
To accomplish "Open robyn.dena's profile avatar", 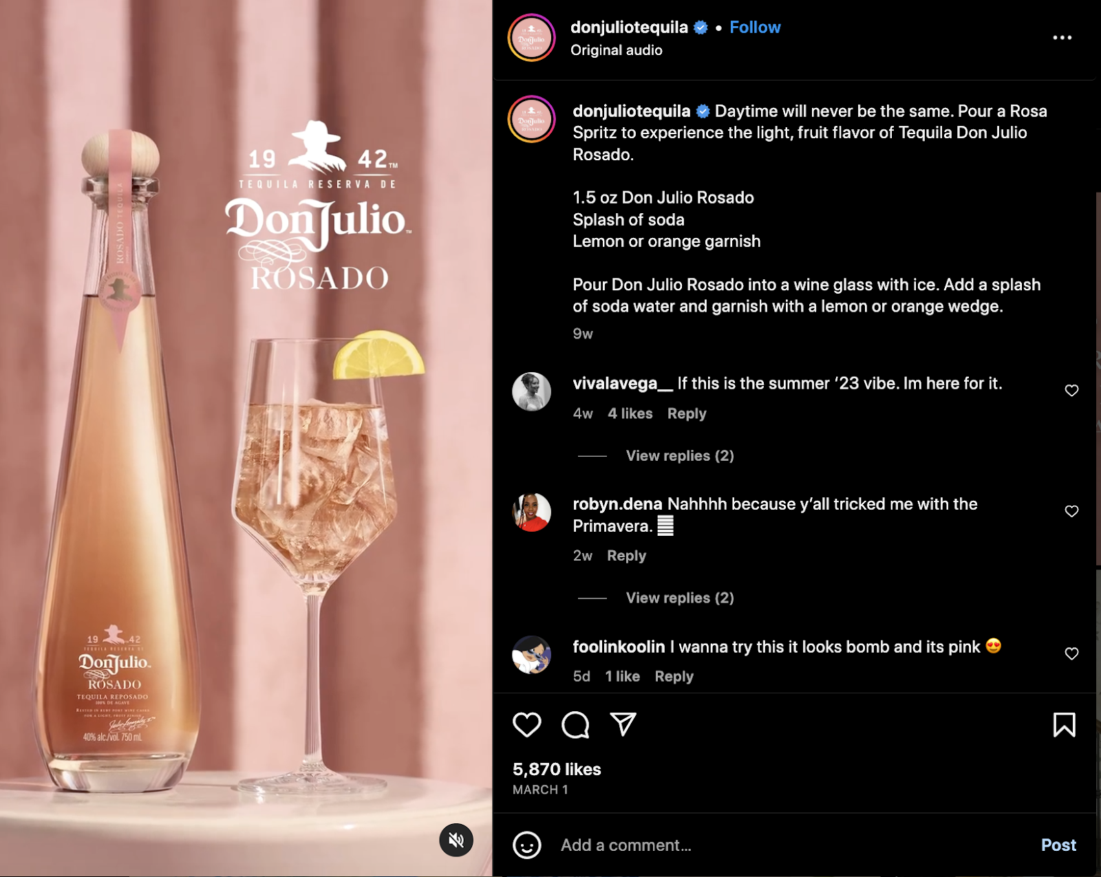I will 531,512.
